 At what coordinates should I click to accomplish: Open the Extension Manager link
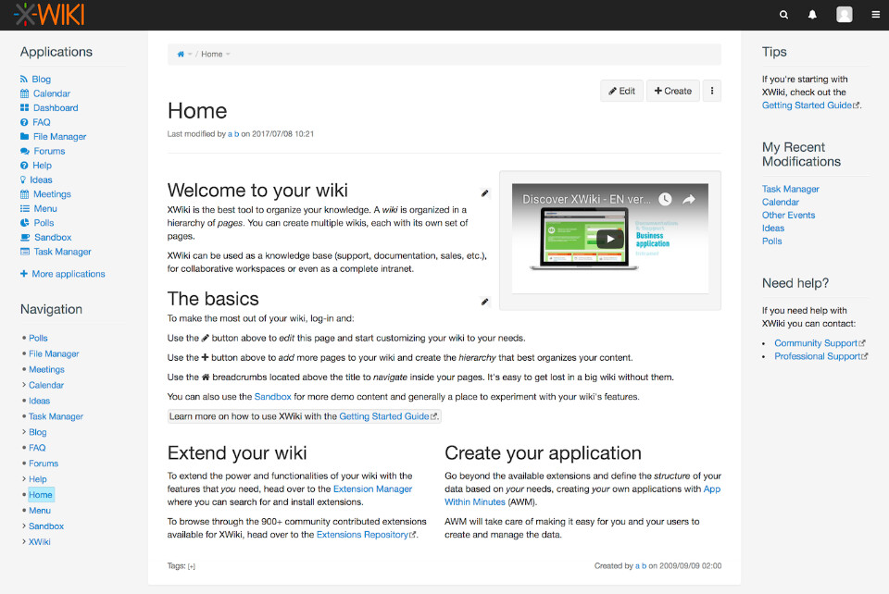pos(373,489)
